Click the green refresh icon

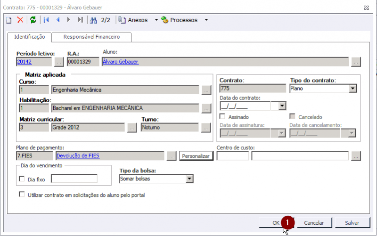[33, 20]
